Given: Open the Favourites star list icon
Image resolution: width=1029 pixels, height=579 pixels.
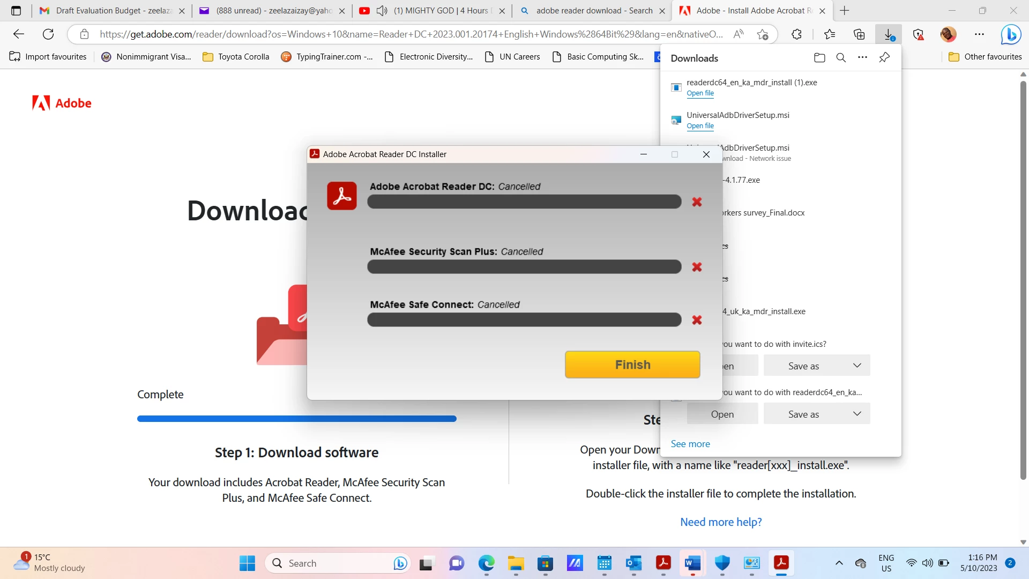Looking at the screenshot, I should point(830,34).
